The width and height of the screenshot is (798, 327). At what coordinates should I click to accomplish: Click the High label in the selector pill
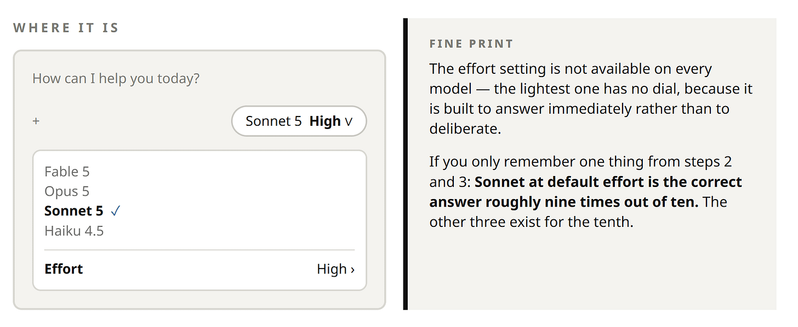[325, 121]
